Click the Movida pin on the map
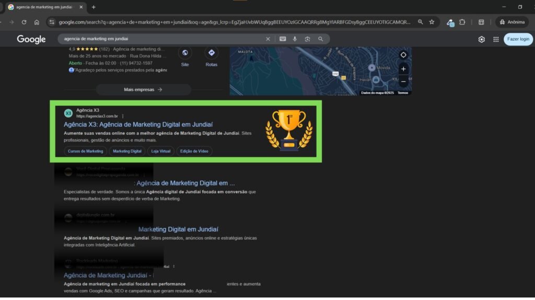Image resolution: width=535 pixels, height=300 pixels. tap(371, 68)
